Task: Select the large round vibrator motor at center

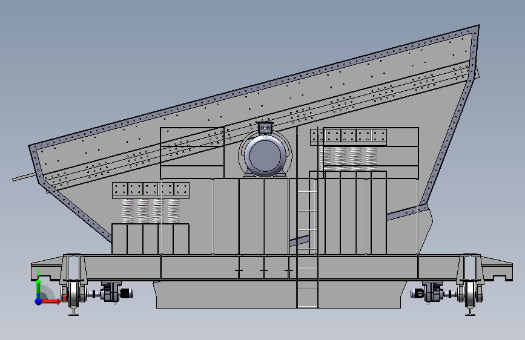Action: coord(265,155)
